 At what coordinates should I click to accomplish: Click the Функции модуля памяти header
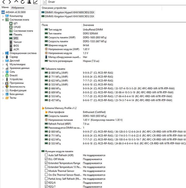coord(57,151)
